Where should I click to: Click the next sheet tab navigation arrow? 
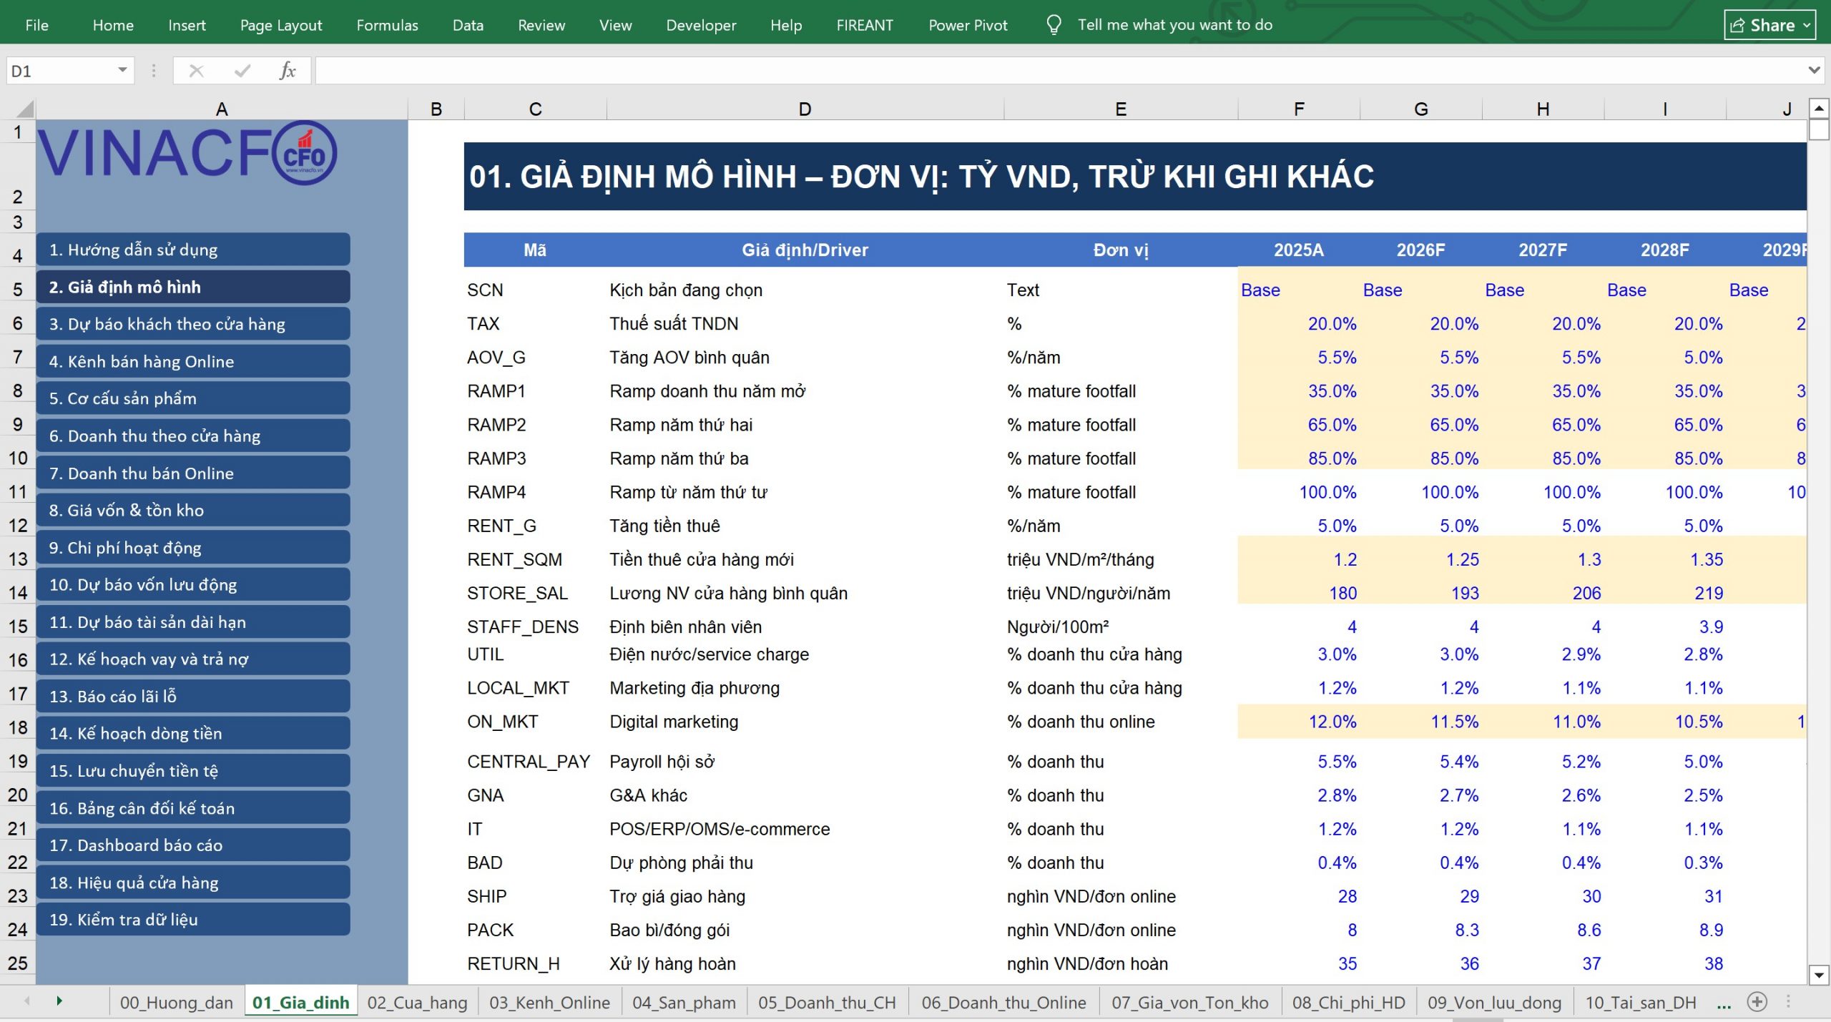pyautogui.click(x=59, y=1001)
